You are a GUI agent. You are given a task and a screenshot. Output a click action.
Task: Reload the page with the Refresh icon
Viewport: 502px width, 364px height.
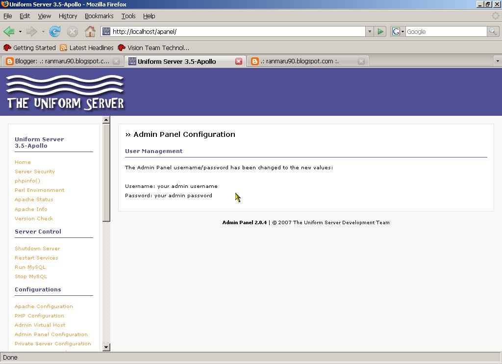(x=55, y=31)
